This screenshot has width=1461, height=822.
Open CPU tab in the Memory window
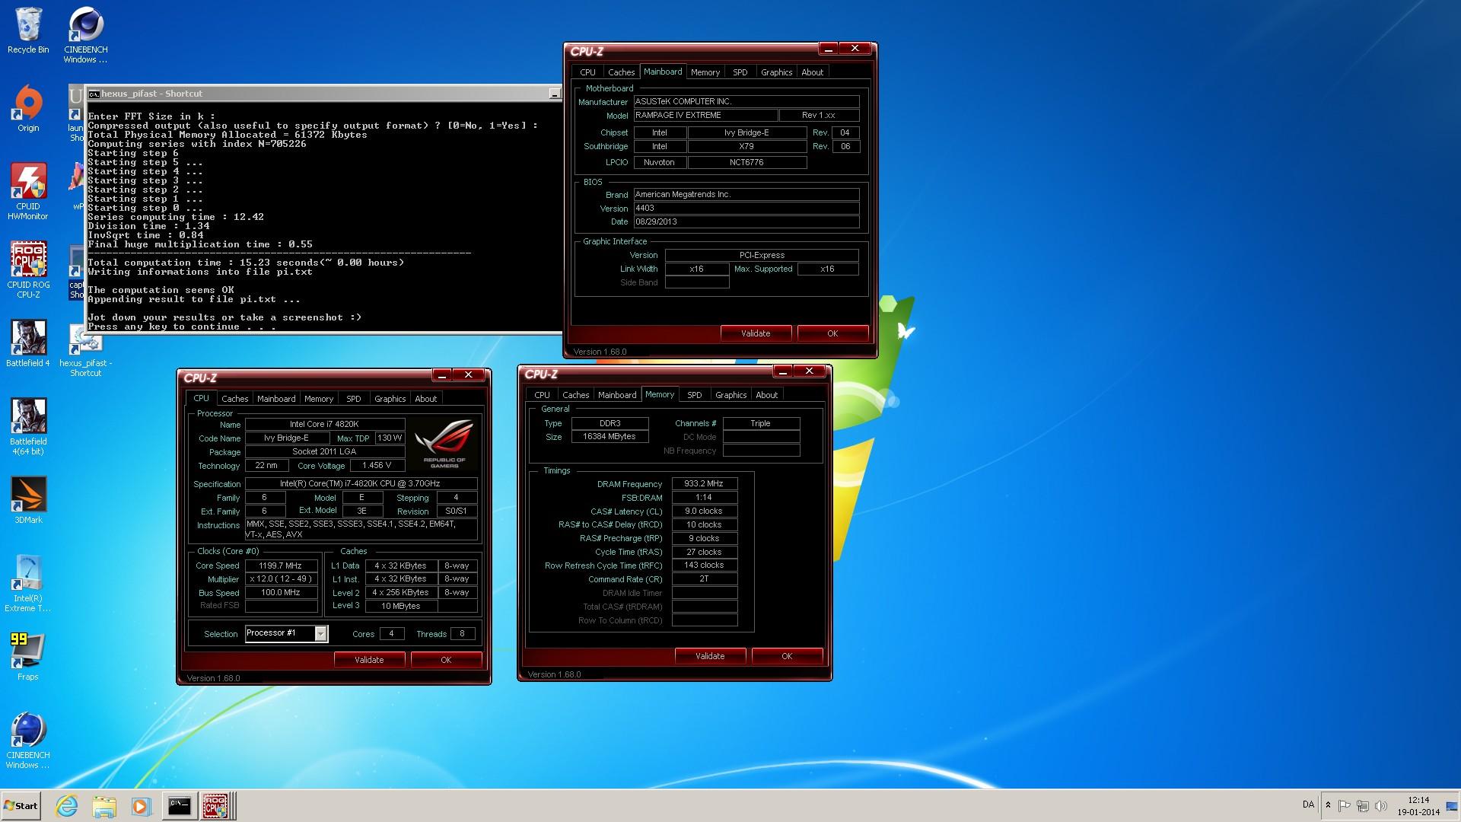click(x=542, y=395)
